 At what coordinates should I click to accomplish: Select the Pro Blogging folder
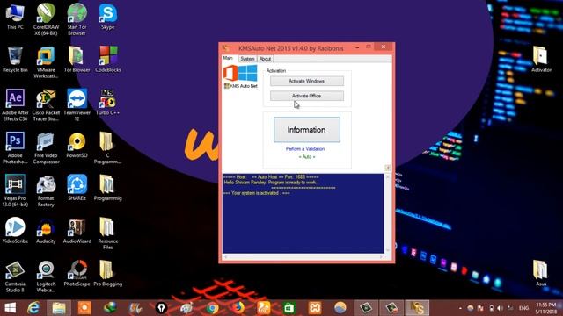tap(107, 273)
